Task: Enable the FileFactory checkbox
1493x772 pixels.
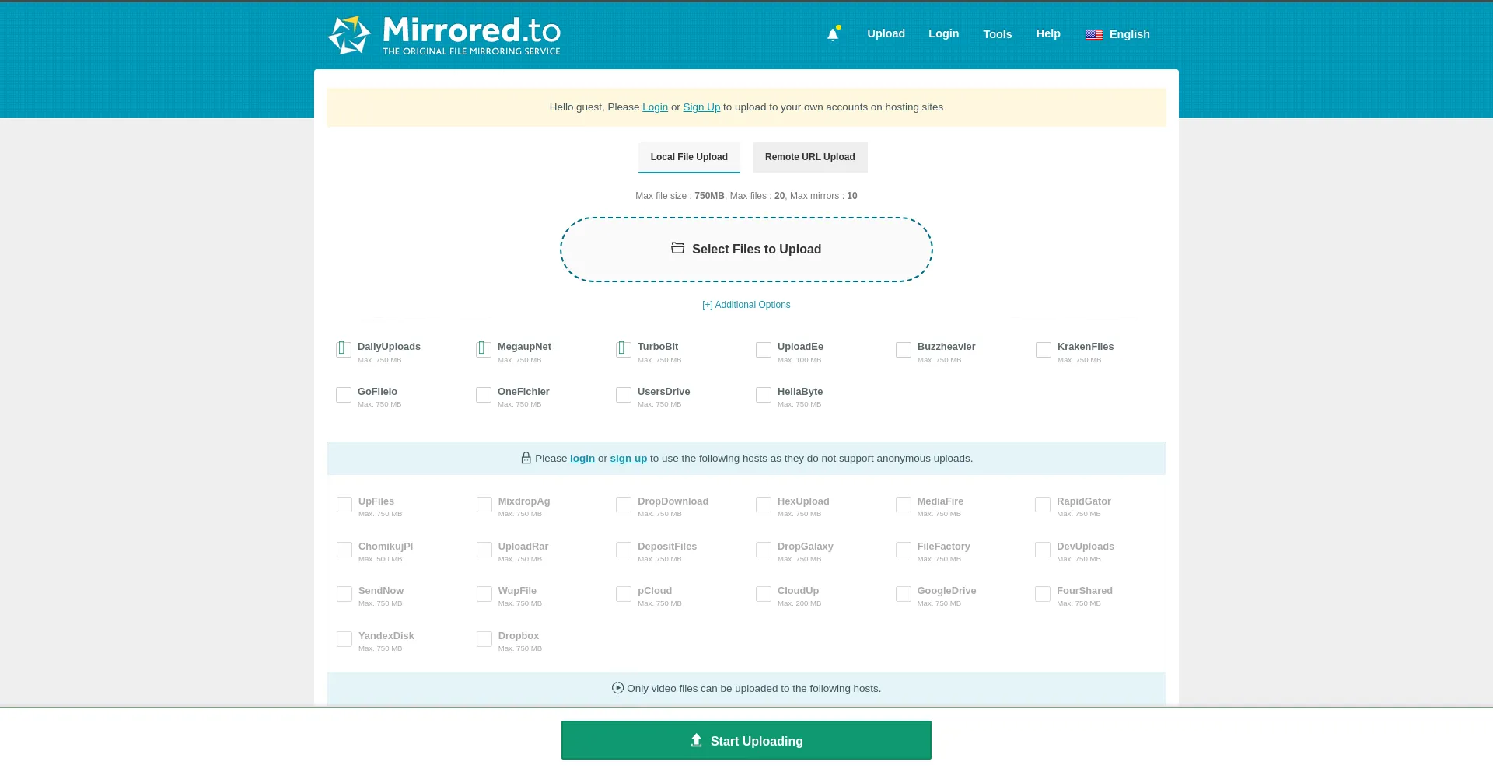Action: [x=904, y=550]
